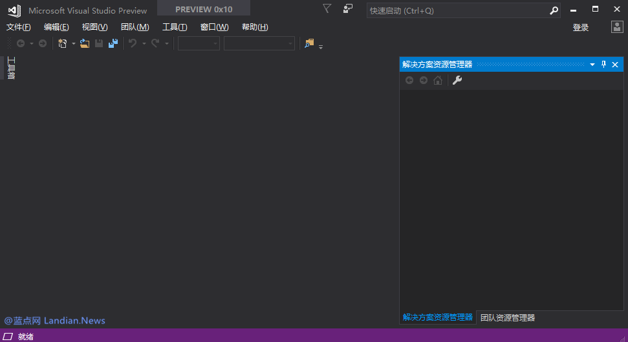Click the Undo toolbar icon
Image resolution: width=628 pixels, height=342 pixels.
pyautogui.click(x=133, y=43)
